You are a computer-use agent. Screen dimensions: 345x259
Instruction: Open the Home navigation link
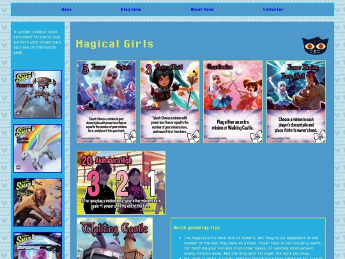(x=66, y=10)
